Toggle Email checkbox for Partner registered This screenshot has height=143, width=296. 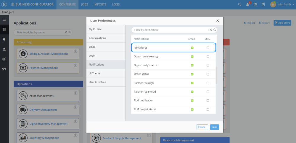[192, 92]
